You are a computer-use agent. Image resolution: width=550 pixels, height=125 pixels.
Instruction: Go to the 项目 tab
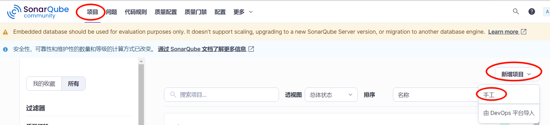click(x=93, y=12)
